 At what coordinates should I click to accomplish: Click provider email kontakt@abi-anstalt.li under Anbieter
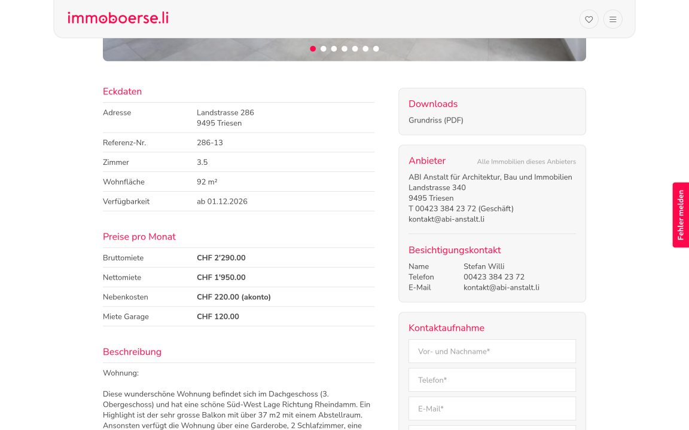click(x=446, y=219)
